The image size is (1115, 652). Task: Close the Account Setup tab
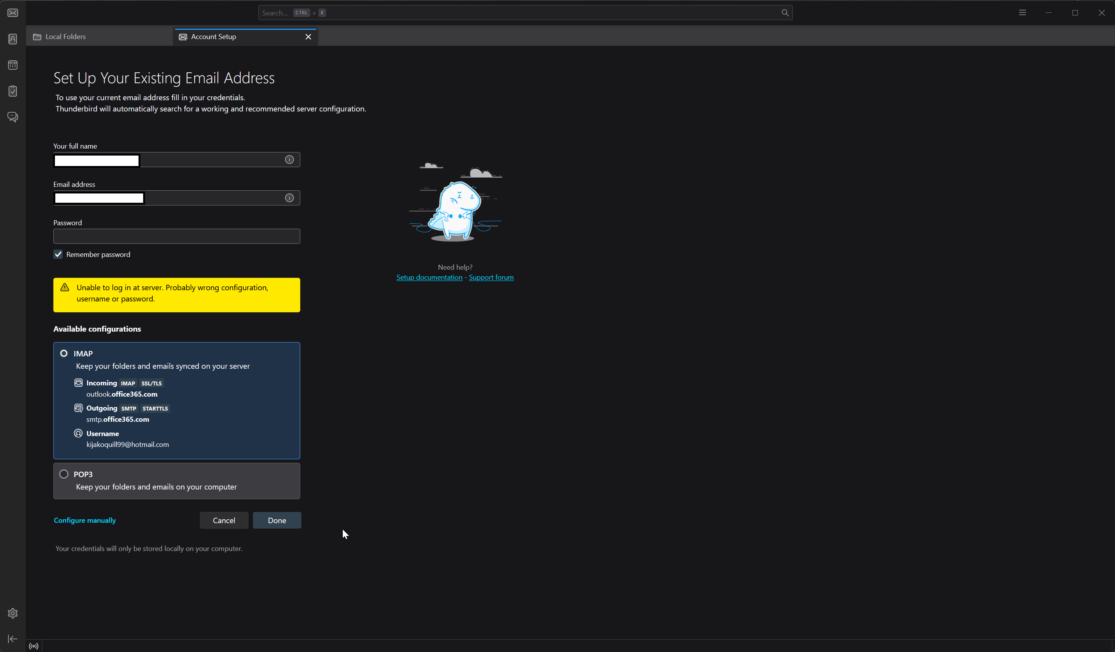[x=308, y=37]
